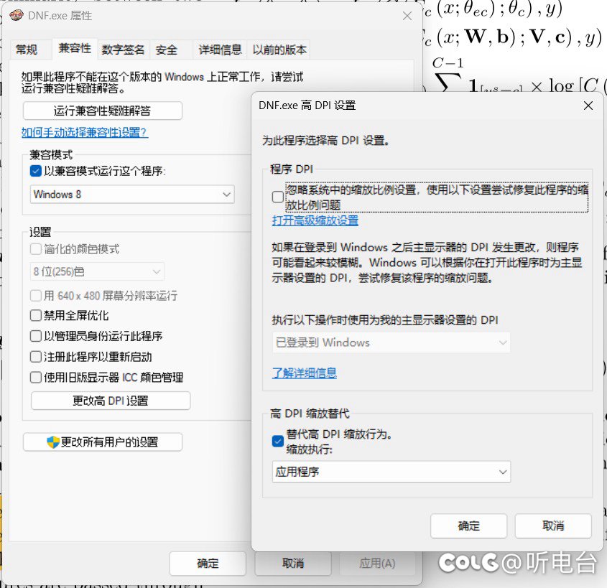
Task: Click the disabled 应用(A) button
Action: 377,564
